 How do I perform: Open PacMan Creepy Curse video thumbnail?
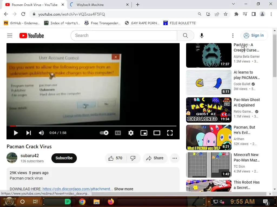tap(209, 55)
